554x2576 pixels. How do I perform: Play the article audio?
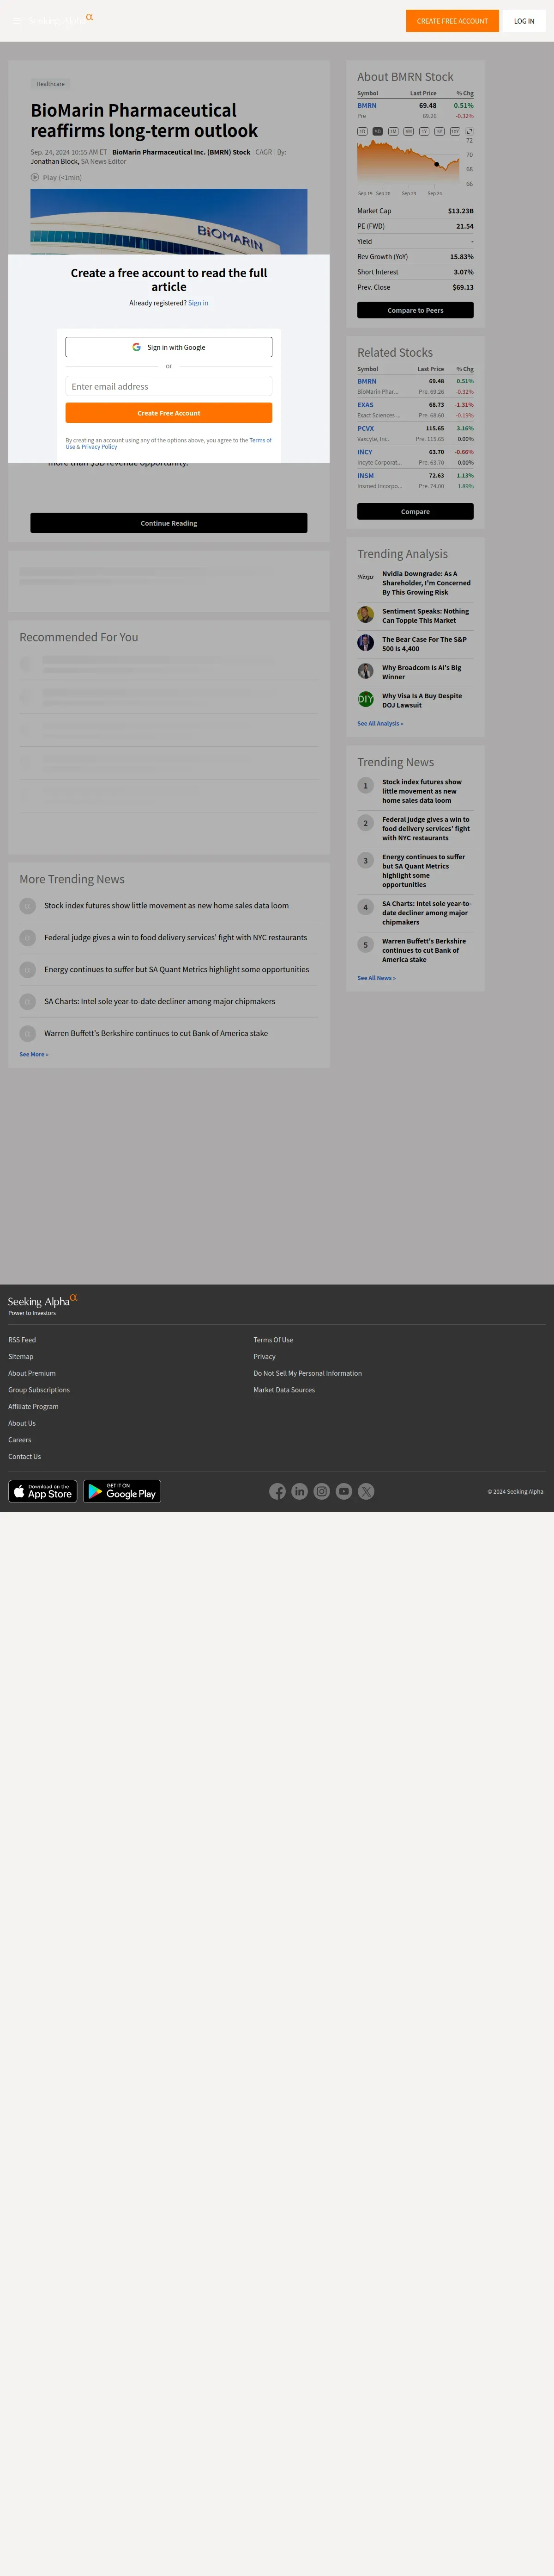[x=35, y=177]
